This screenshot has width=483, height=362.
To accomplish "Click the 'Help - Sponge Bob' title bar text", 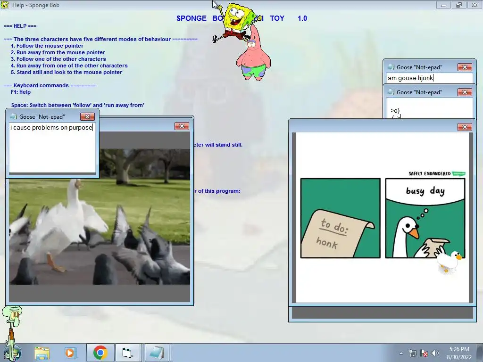I will [36, 5].
